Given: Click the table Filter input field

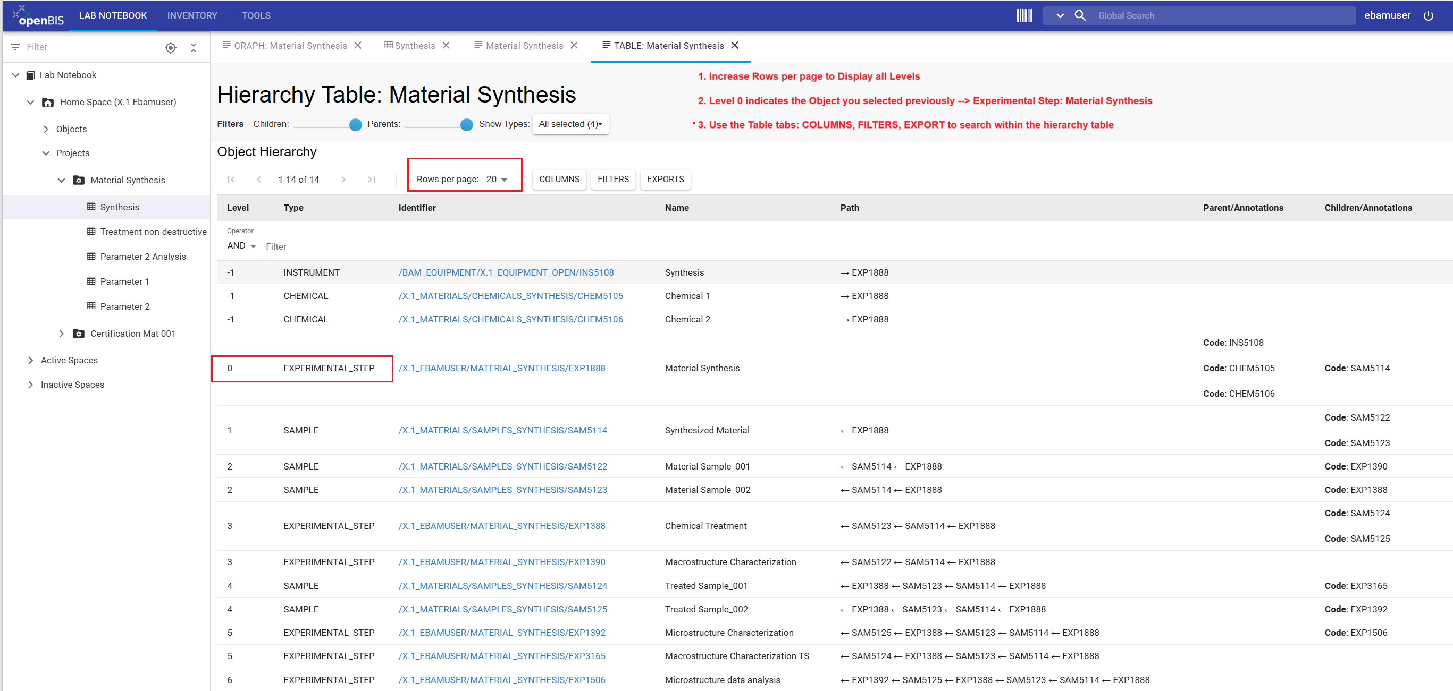Looking at the screenshot, I should pyautogui.click(x=475, y=246).
